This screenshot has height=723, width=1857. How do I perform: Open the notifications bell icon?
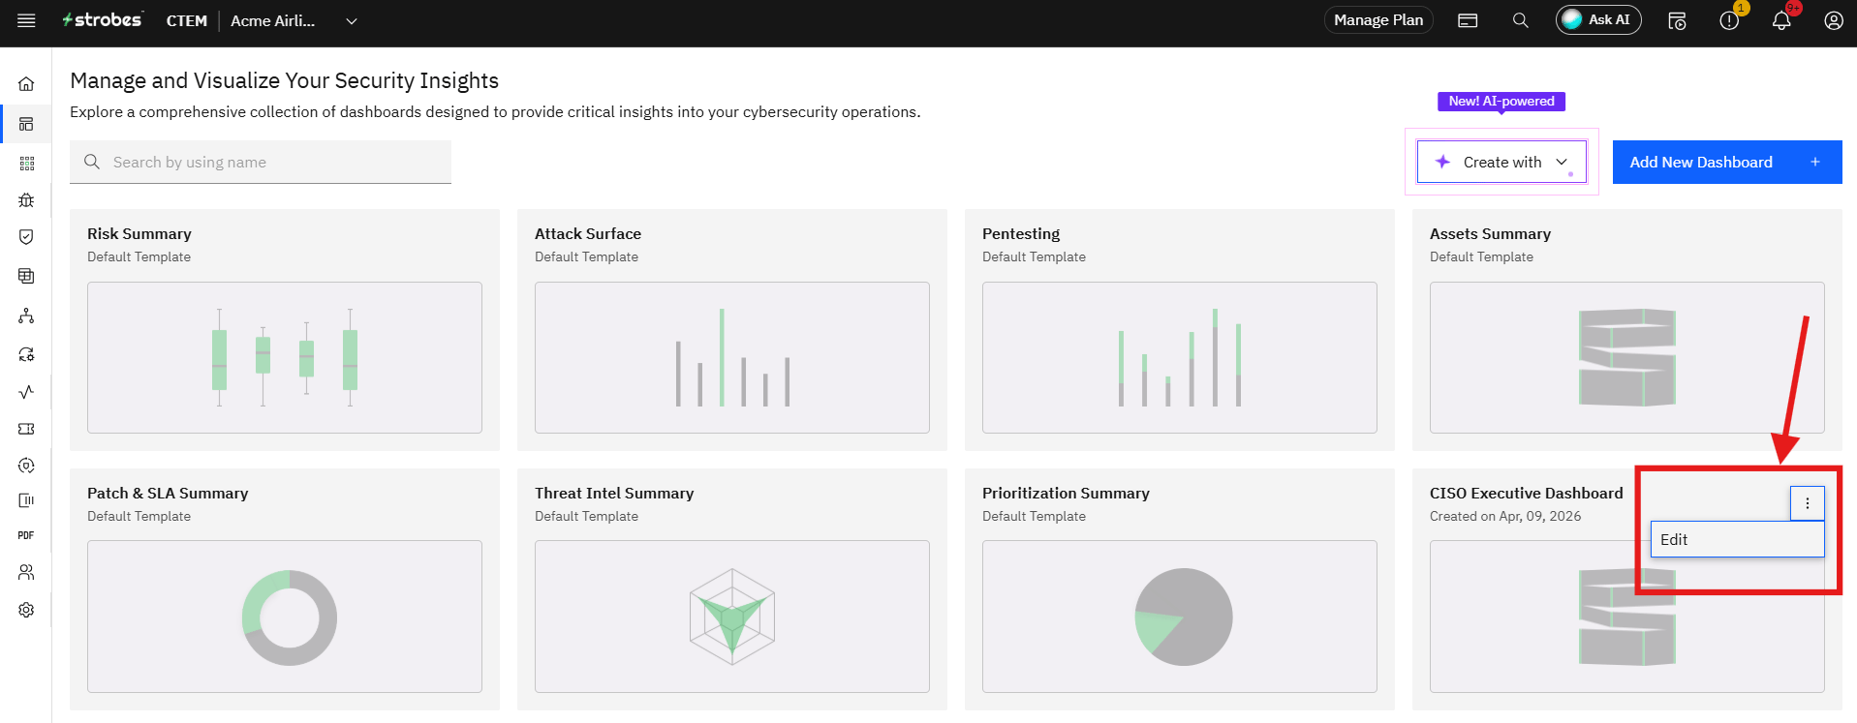[1781, 20]
